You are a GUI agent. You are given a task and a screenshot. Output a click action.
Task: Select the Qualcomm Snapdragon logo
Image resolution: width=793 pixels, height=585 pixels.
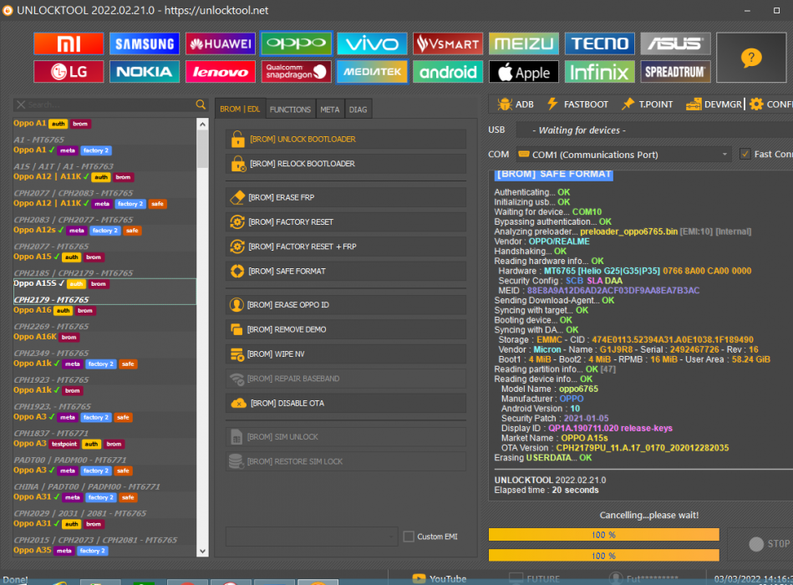(296, 72)
